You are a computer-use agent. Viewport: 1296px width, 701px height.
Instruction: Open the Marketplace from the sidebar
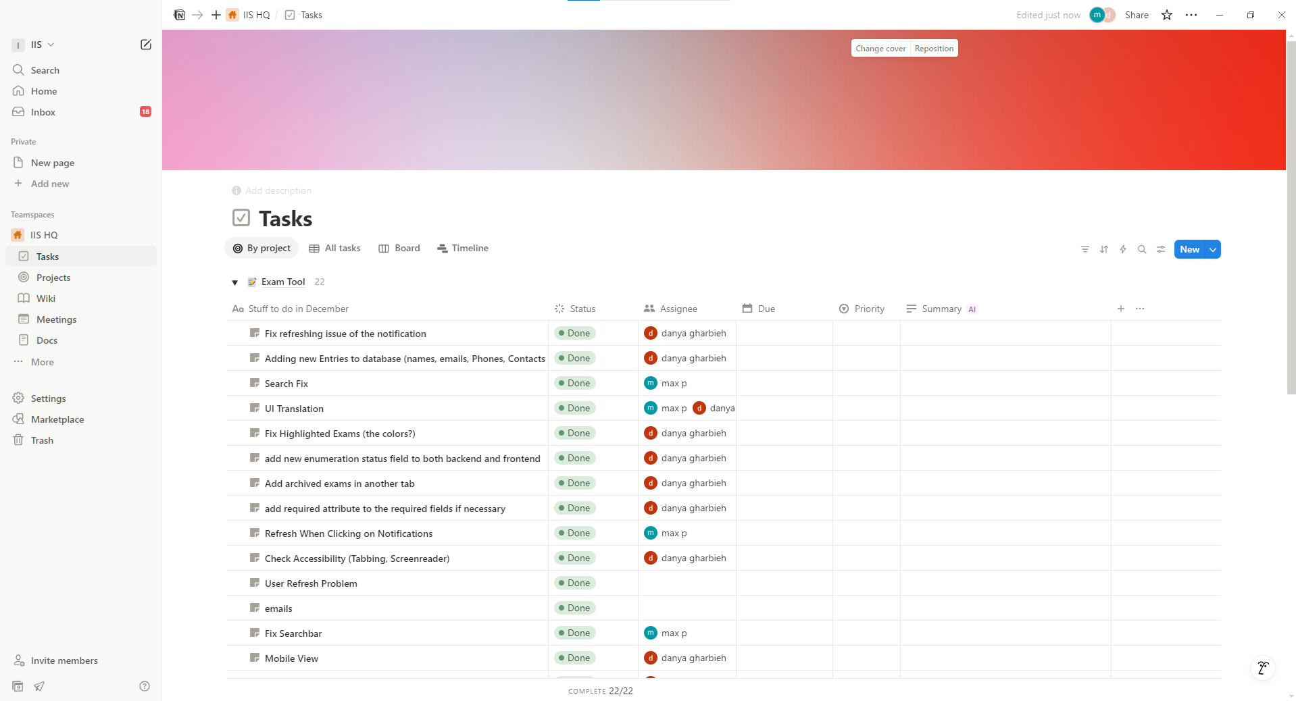pos(57,419)
